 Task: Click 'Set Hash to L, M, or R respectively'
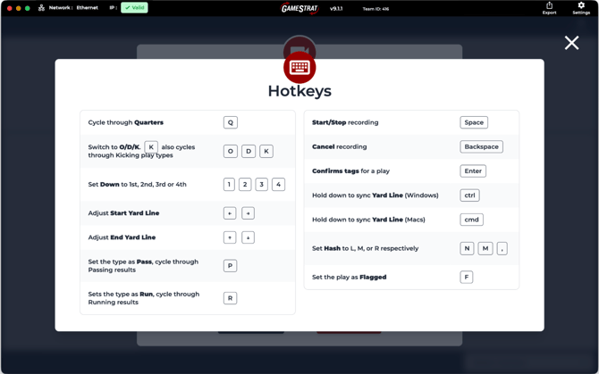click(x=365, y=248)
